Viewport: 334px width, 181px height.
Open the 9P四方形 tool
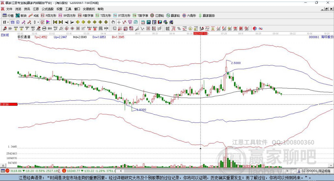coord(67,16)
